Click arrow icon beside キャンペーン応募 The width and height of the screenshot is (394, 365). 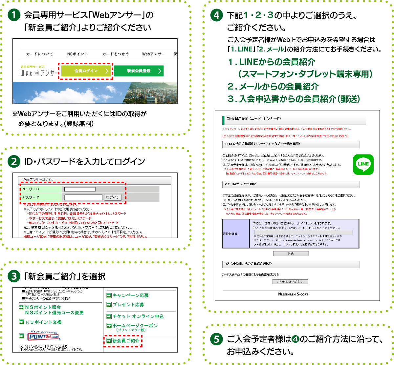[x=109, y=295]
